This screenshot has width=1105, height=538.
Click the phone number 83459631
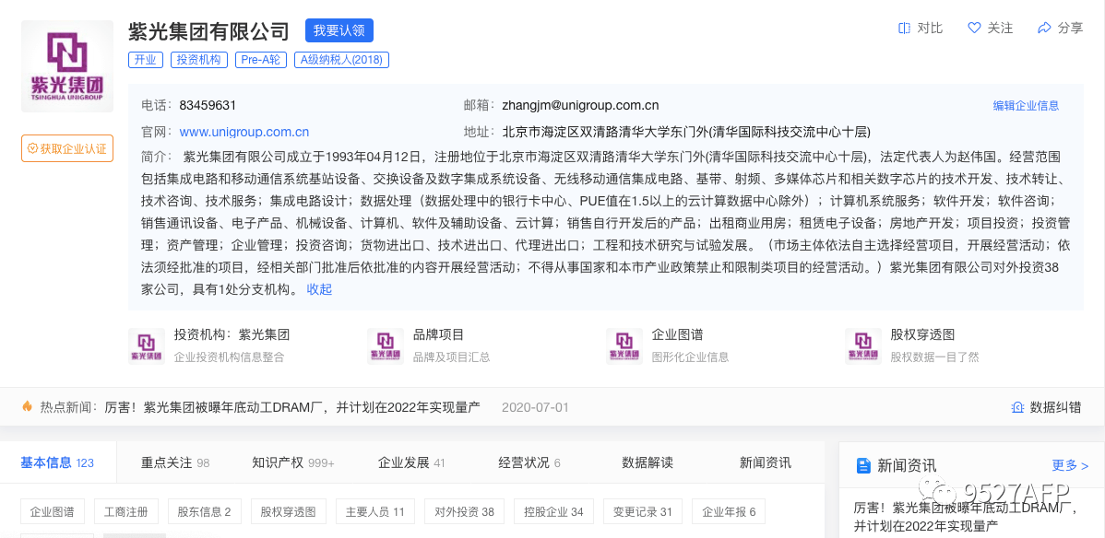(208, 106)
